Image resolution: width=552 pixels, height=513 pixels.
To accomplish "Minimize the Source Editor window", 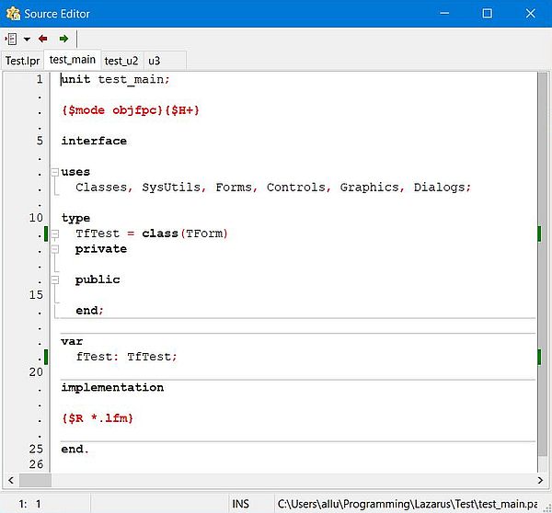I will coord(444,14).
